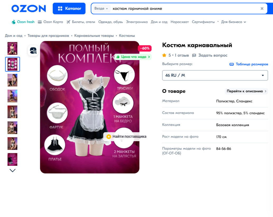Screen dimensions: 273x217
Task: Show more thumbnails with the down chevron
Action: (x=12, y=170)
